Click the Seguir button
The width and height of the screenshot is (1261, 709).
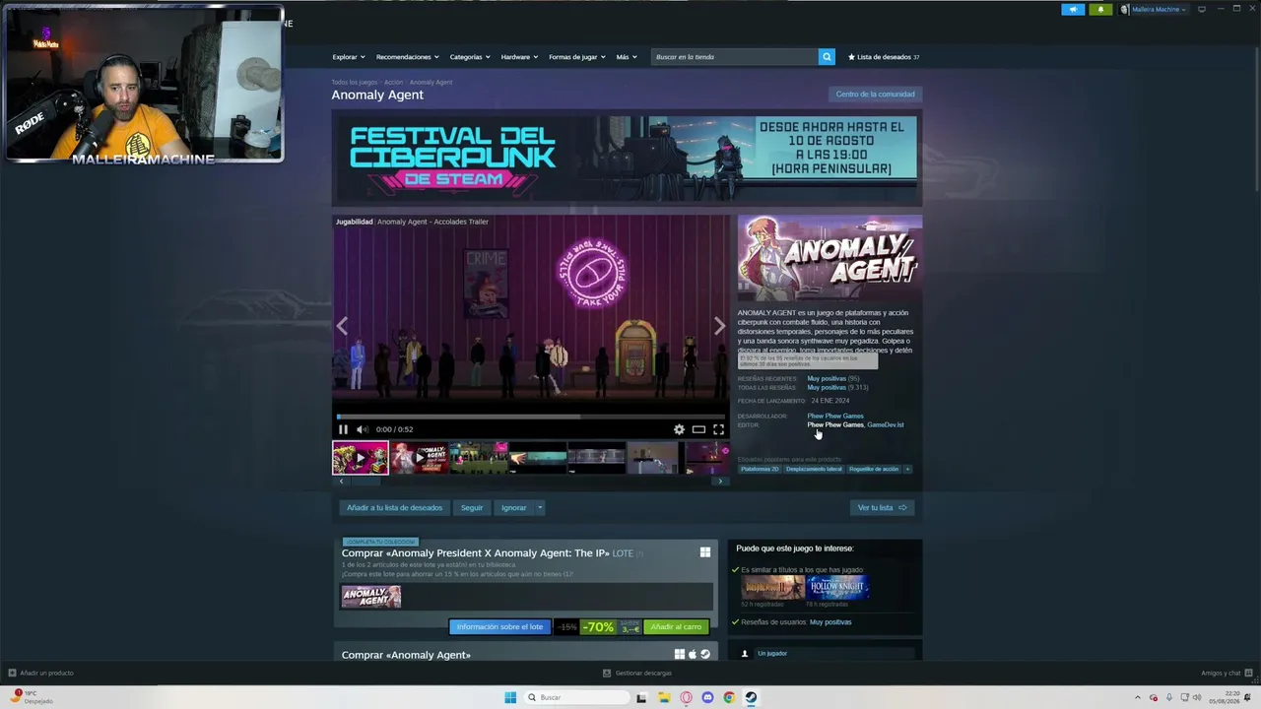tap(472, 508)
